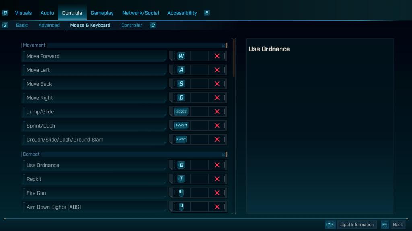Click the W key binding for Move Forward
This screenshot has height=231, width=412.
[x=181, y=56]
